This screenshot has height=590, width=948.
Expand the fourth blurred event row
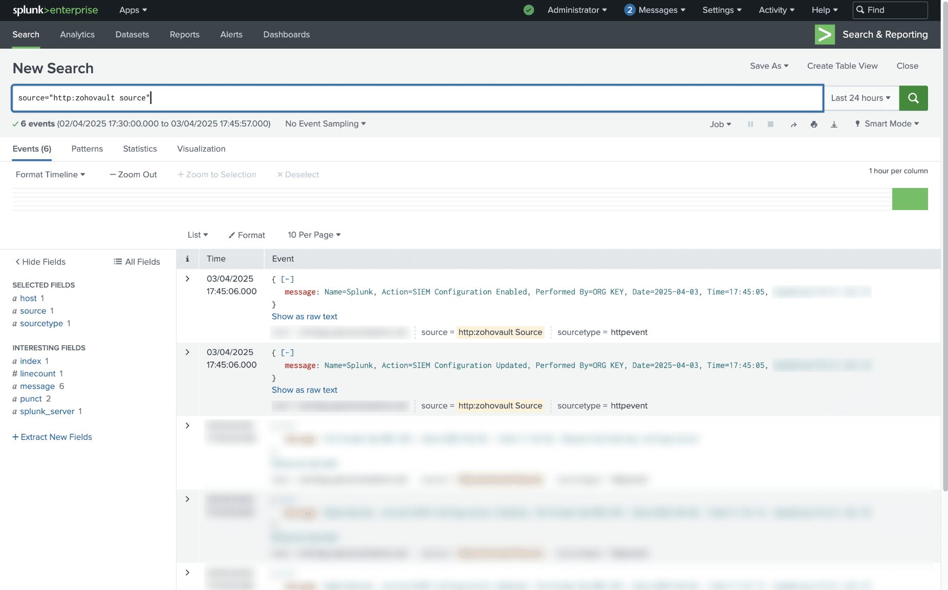[x=187, y=499]
